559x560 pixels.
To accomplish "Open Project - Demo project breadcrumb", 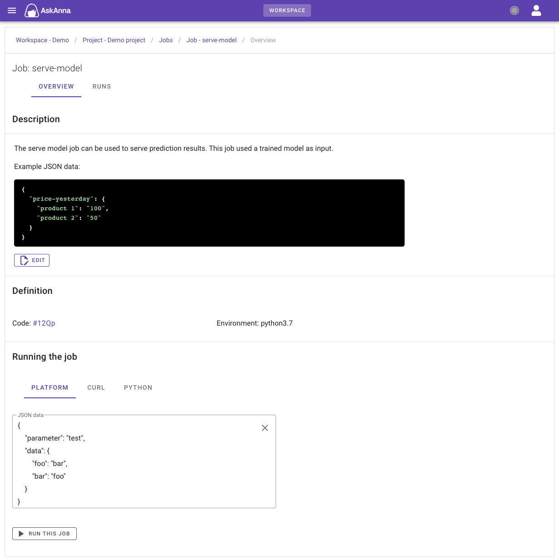I will coord(114,40).
